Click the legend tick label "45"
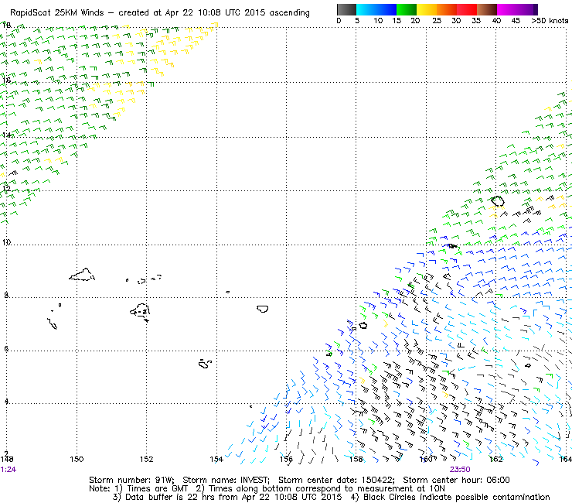Image resolution: width=572 pixels, height=503 pixels. coord(516,21)
